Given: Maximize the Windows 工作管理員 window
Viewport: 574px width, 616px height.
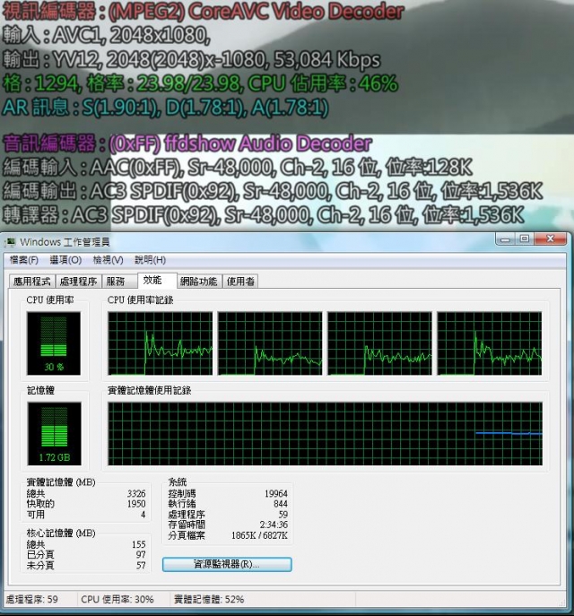Looking at the screenshot, I should click(x=525, y=239).
